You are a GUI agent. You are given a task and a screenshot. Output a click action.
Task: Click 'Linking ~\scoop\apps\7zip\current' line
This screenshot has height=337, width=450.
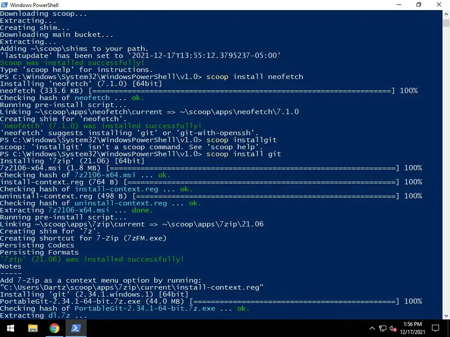coord(132,224)
